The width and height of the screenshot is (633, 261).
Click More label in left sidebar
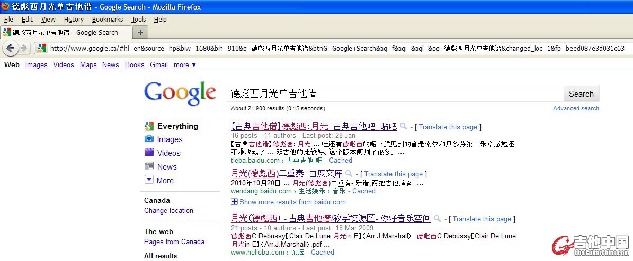[x=165, y=181]
